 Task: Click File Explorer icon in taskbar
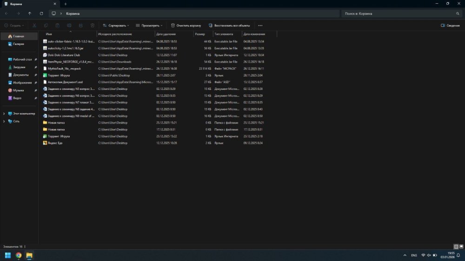[29, 255]
